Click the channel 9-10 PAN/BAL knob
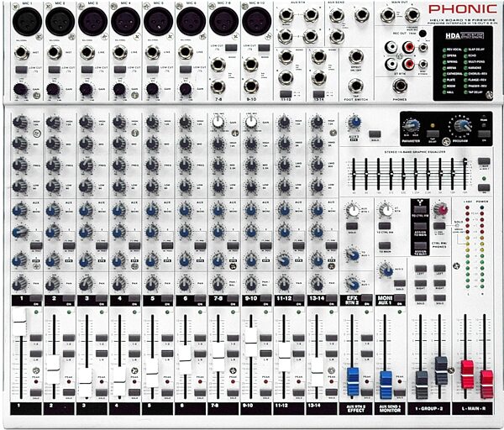504x430 pixels. [250, 284]
